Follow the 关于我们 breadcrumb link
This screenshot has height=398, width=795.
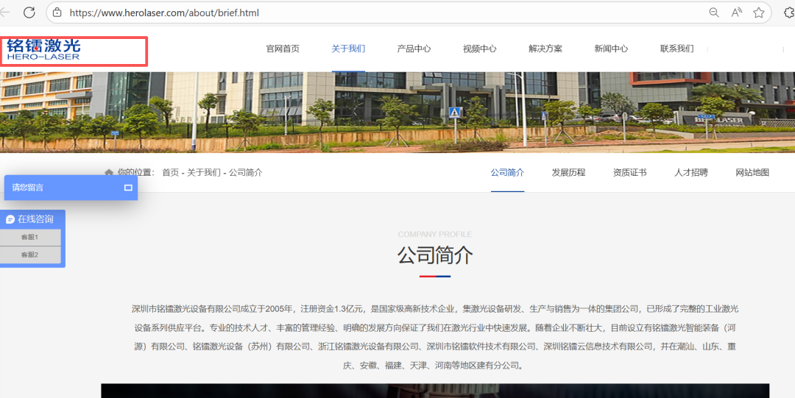pos(204,172)
